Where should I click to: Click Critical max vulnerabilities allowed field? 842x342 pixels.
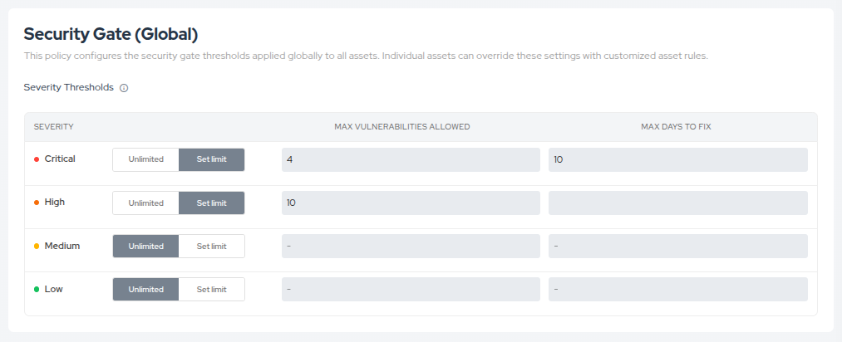coord(411,159)
